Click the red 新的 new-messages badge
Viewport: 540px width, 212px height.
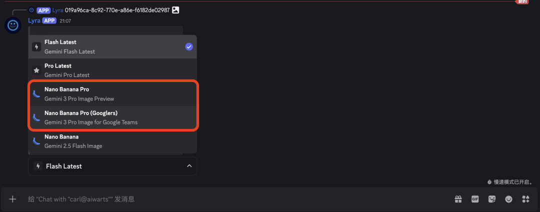pos(522,2)
